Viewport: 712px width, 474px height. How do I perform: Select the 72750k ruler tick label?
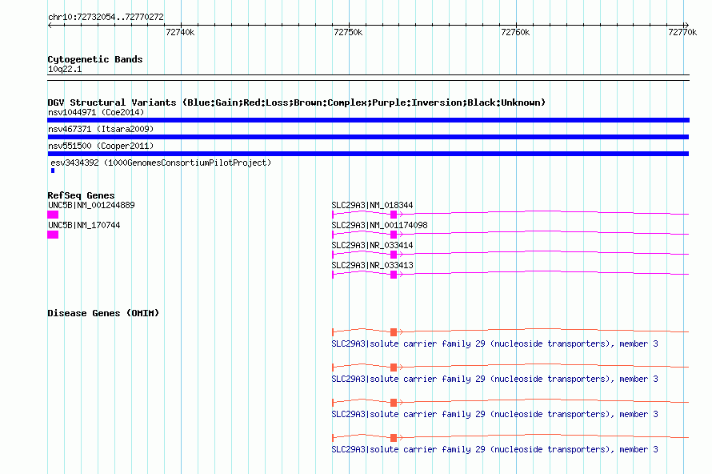point(348,32)
